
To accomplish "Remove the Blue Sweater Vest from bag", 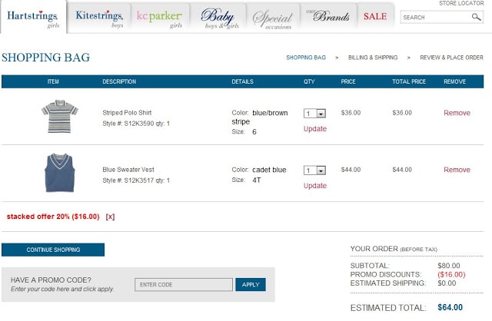I will pyautogui.click(x=457, y=170).
